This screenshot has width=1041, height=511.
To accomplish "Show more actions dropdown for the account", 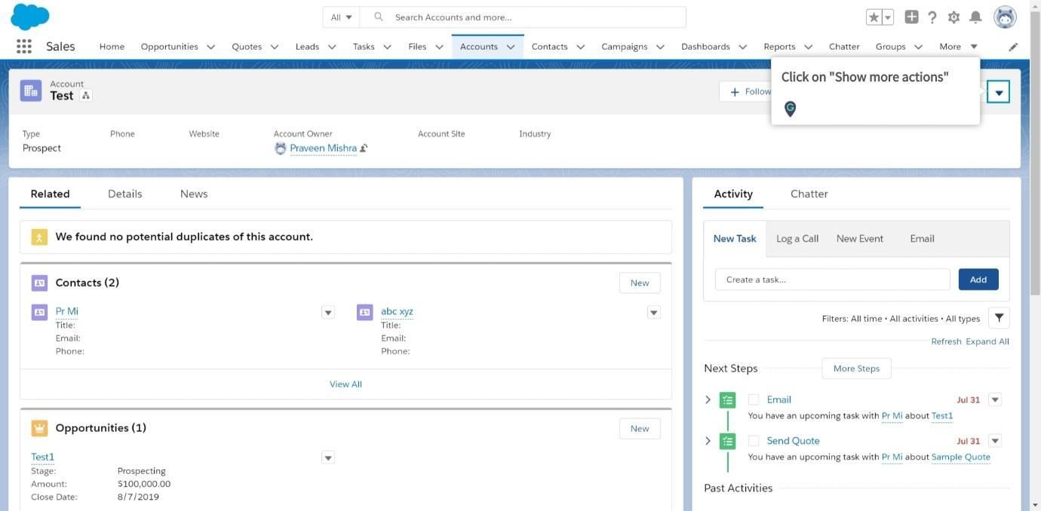I will 999,93.
